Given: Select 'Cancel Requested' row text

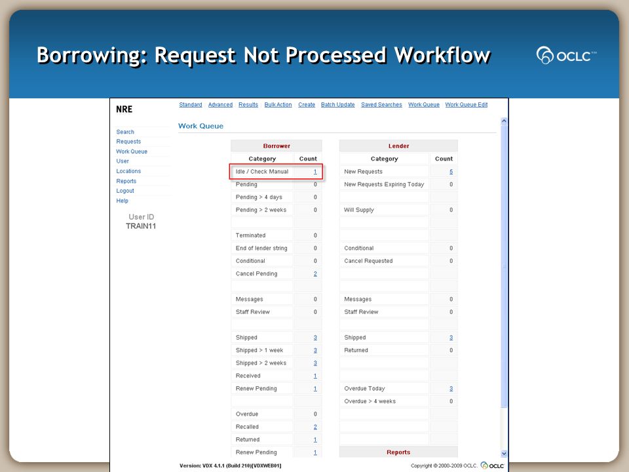Looking at the screenshot, I should point(368,261).
